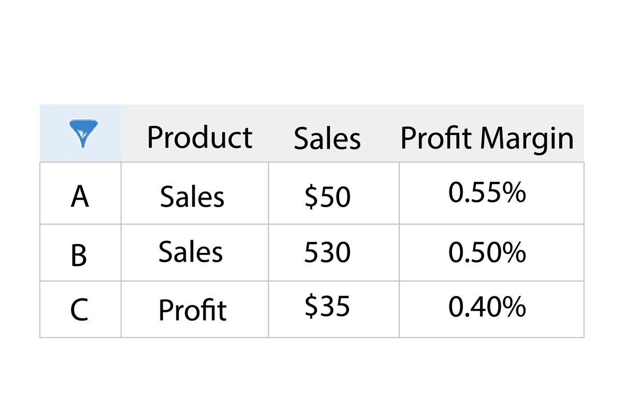Select the 0.55% profit margin cell
The image size is (638, 396).
click(487, 193)
